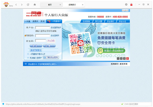The width and height of the screenshot is (153, 107).
Task: Select the 一卡通 login tab
Action: point(27,21)
